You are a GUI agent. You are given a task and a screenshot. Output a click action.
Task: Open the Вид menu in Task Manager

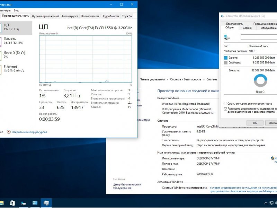pyautogui.click(x=16, y=10)
